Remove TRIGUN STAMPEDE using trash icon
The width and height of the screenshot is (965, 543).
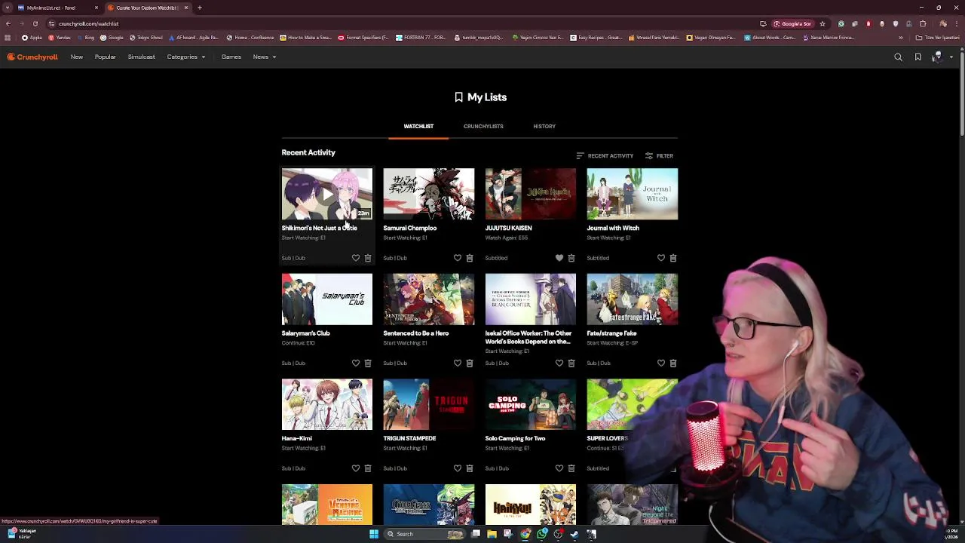tap(470, 468)
